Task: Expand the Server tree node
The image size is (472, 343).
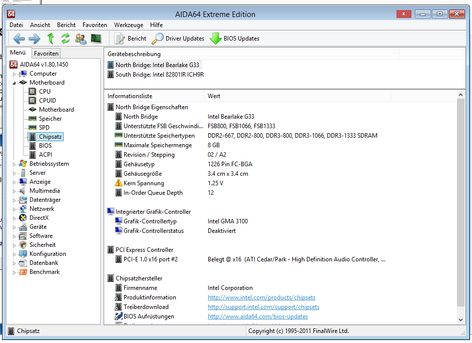Action: click(x=14, y=173)
